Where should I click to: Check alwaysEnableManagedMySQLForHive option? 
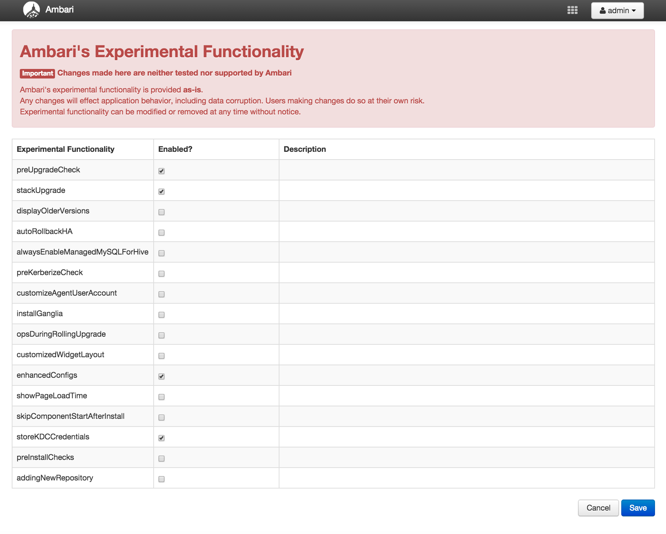(161, 253)
